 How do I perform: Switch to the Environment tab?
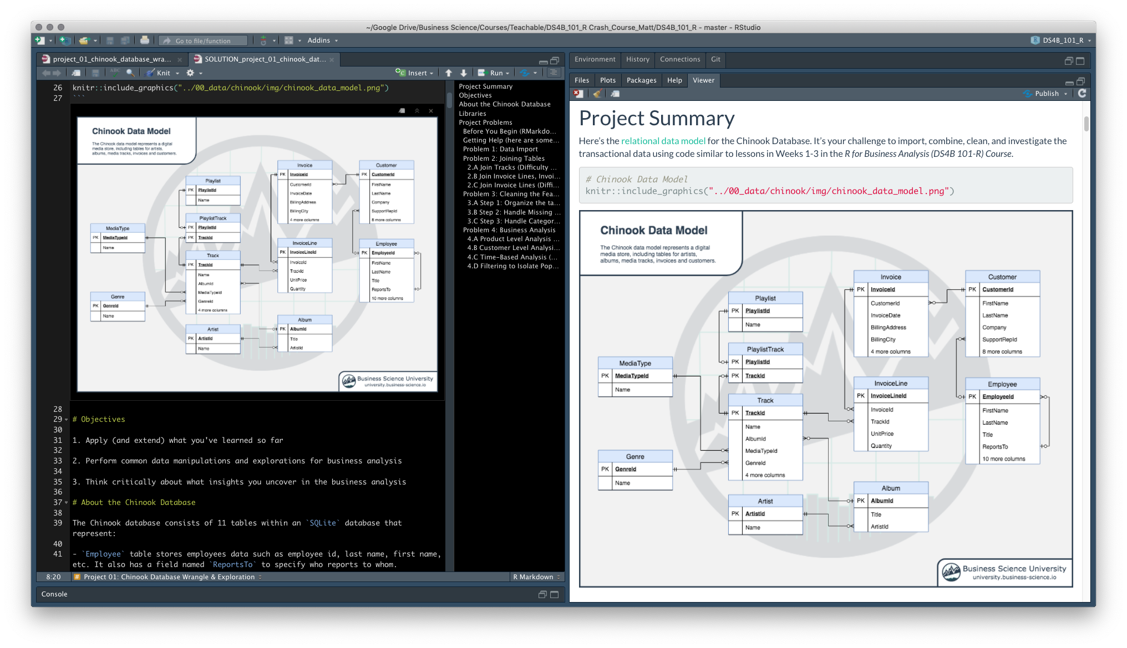coord(595,59)
